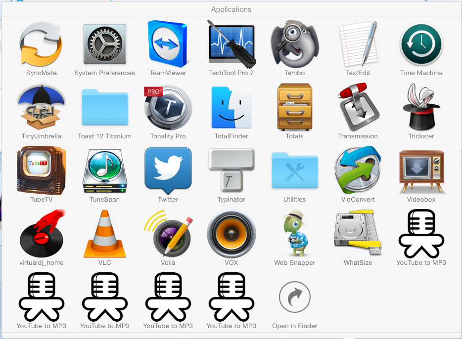Launch Voila screen capture app
Screen dimensions: 462x339
tap(168, 234)
